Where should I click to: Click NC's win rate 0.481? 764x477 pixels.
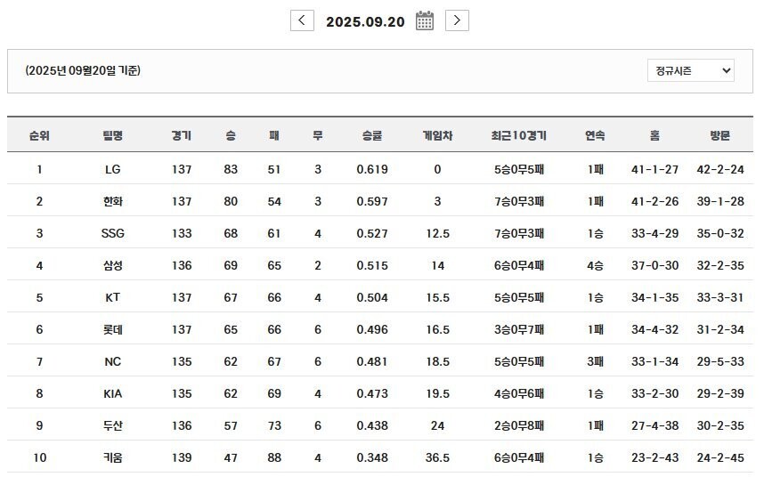[372, 361]
